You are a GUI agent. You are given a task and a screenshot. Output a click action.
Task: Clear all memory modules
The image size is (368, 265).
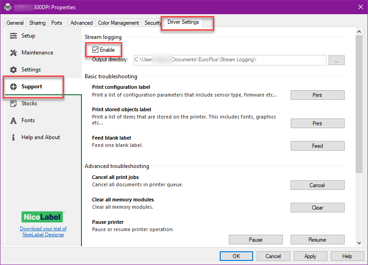pos(317,208)
